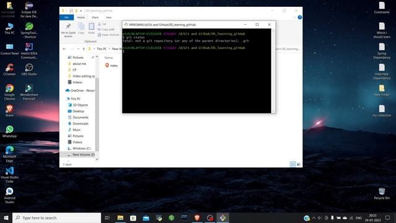
Task: Click the Explorer search box
Action: tap(288, 49)
